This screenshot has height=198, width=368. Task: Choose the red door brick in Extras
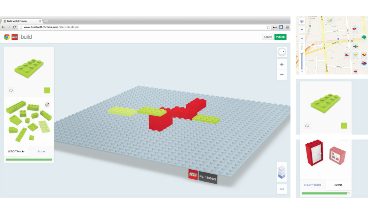click(x=314, y=153)
